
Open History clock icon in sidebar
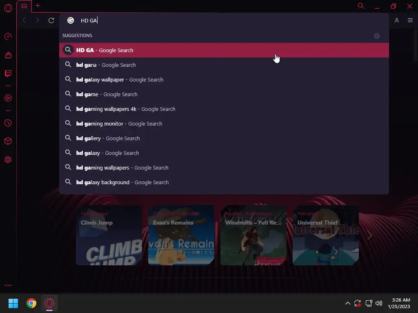click(8, 123)
